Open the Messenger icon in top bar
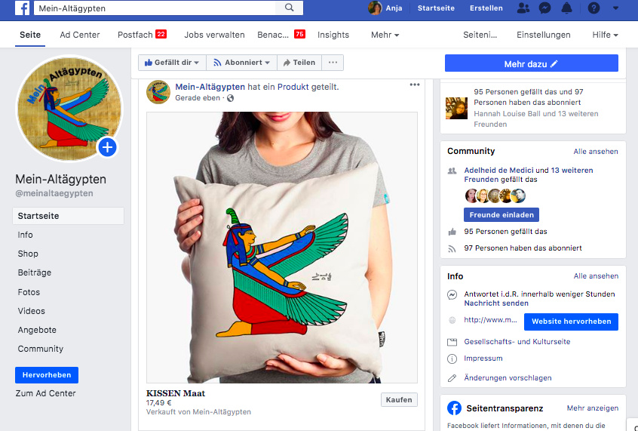Image resolution: width=638 pixels, height=431 pixels. (x=544, y=8)
